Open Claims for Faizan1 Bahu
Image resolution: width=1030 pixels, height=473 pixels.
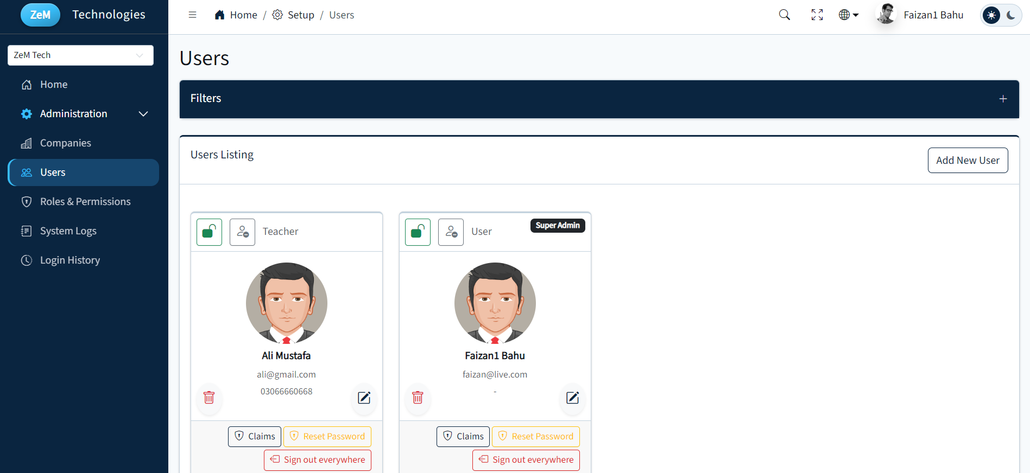click(x=463, y=437)
